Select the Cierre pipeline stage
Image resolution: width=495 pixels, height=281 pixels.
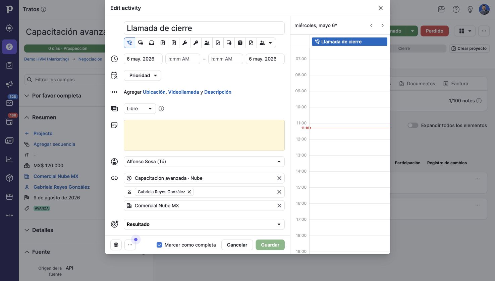click(404, 49)
